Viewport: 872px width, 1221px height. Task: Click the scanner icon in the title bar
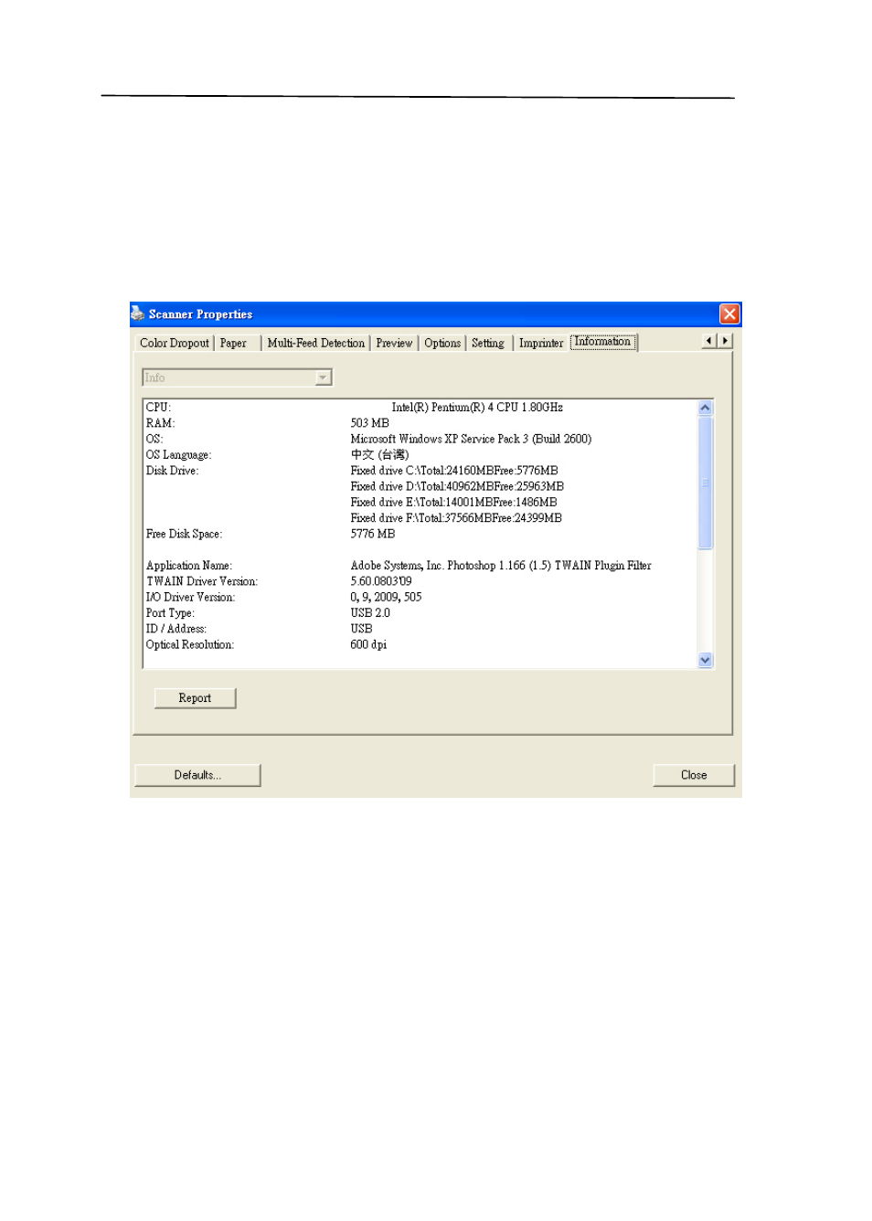point(138,313)
